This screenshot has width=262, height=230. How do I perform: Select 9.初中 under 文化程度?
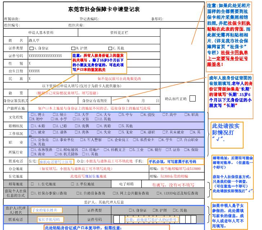point(30,119)
